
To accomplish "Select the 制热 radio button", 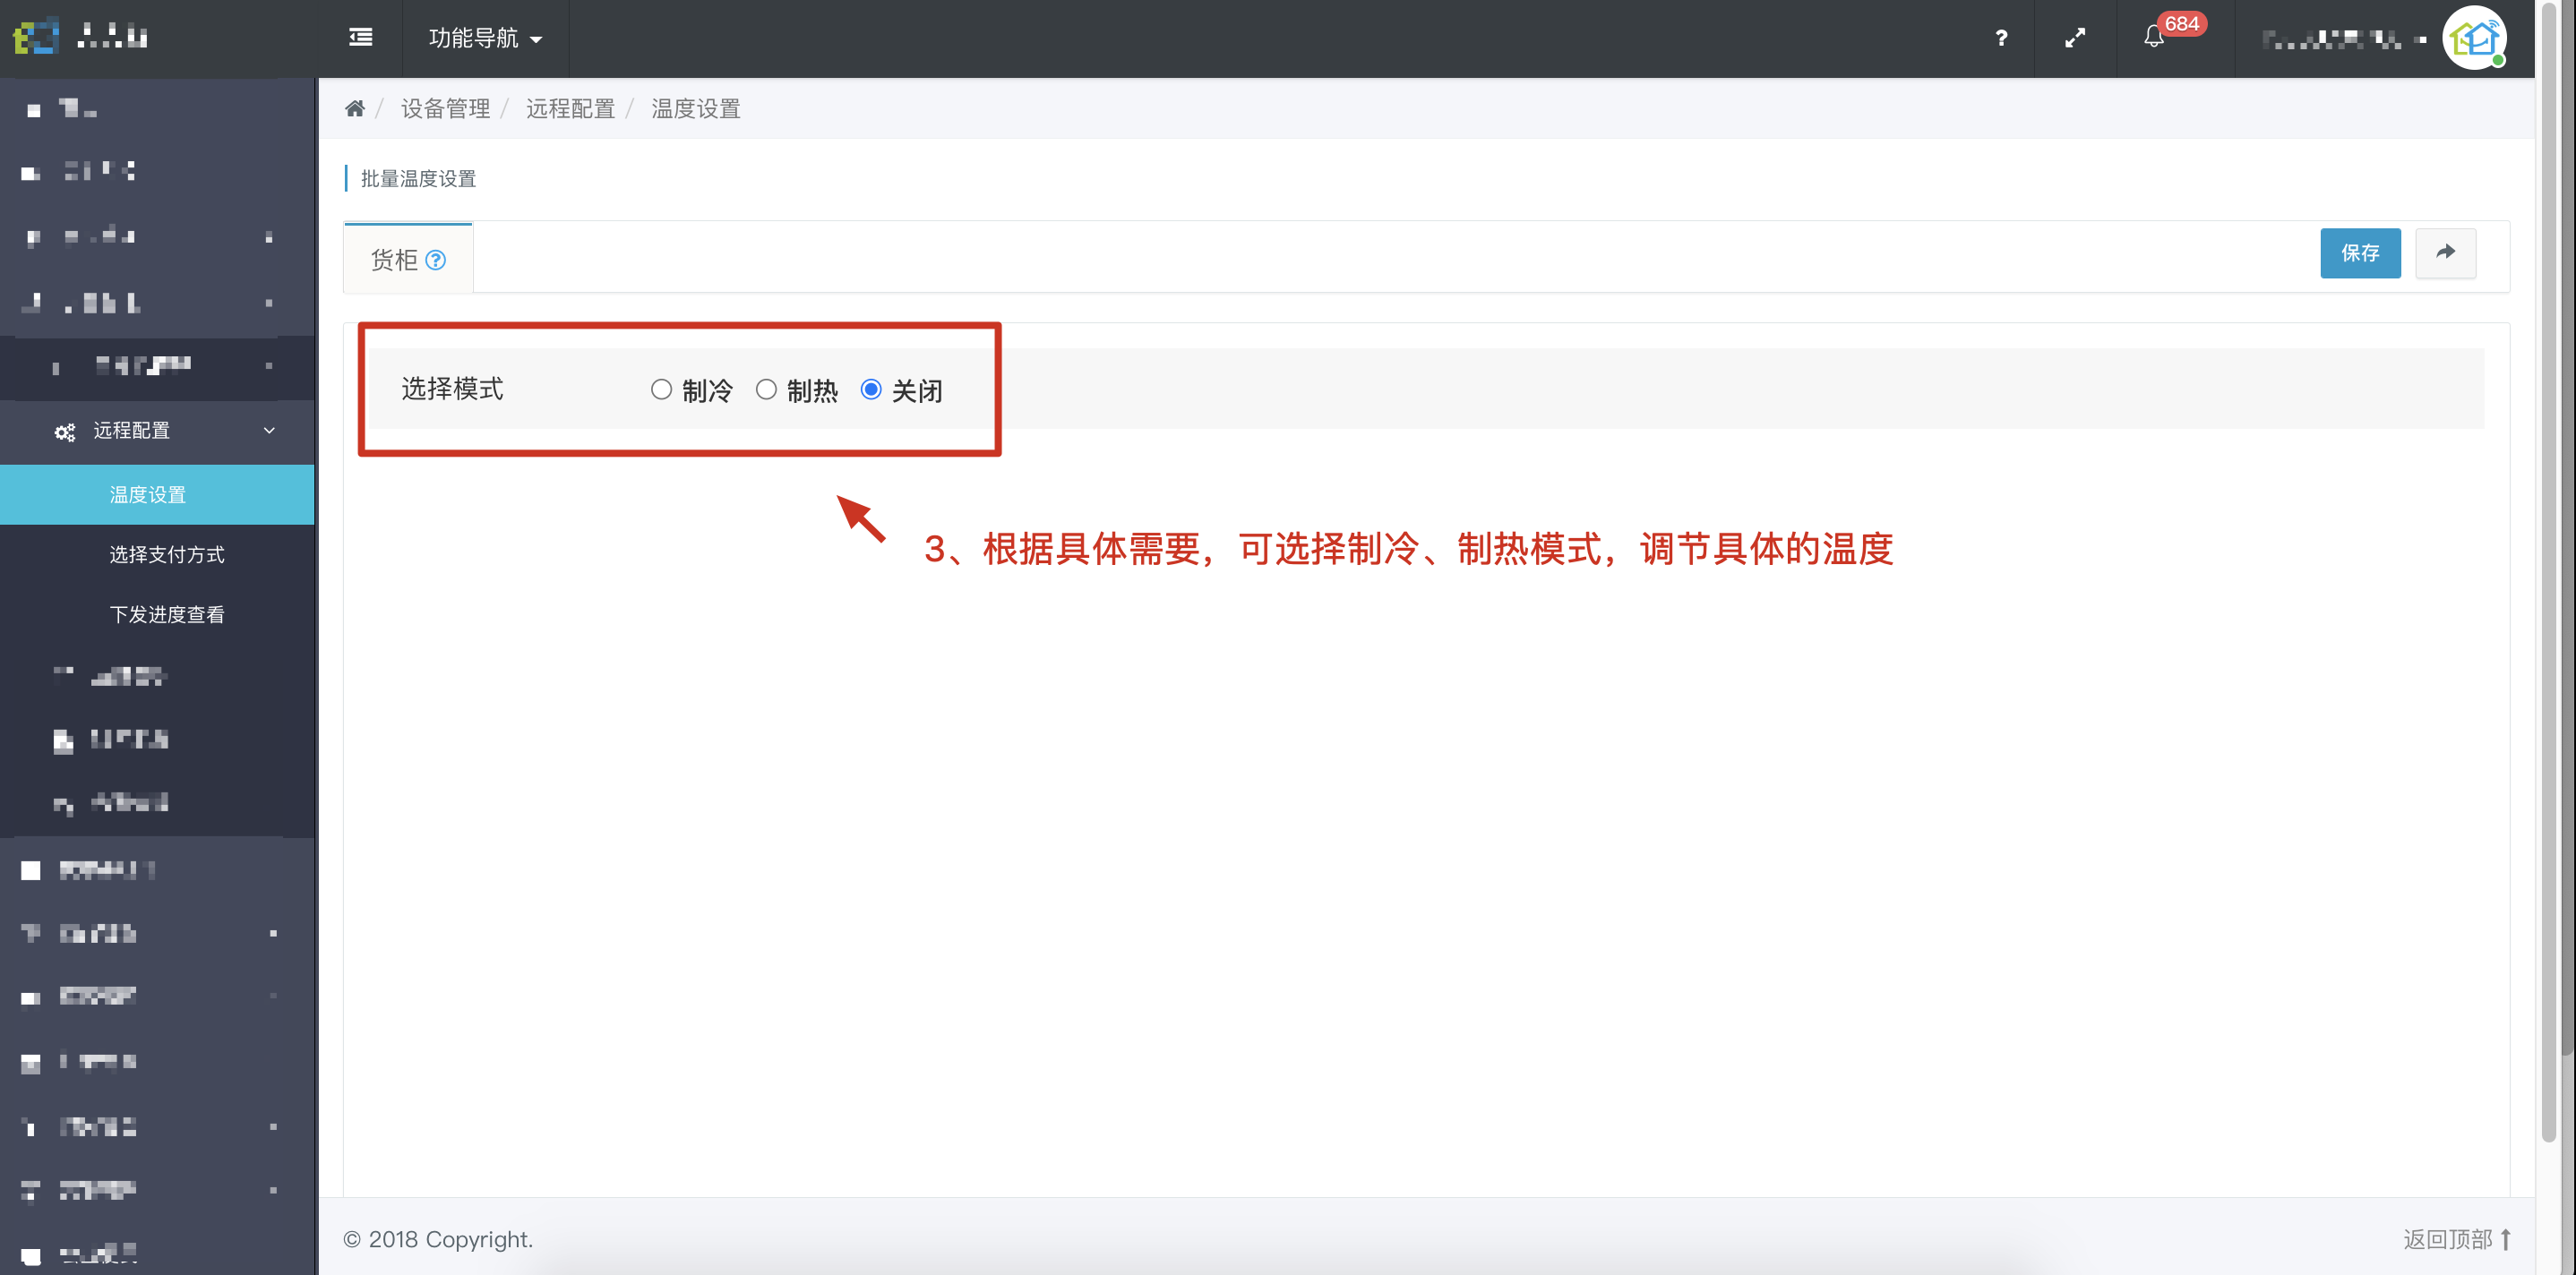I will [766, 389].
